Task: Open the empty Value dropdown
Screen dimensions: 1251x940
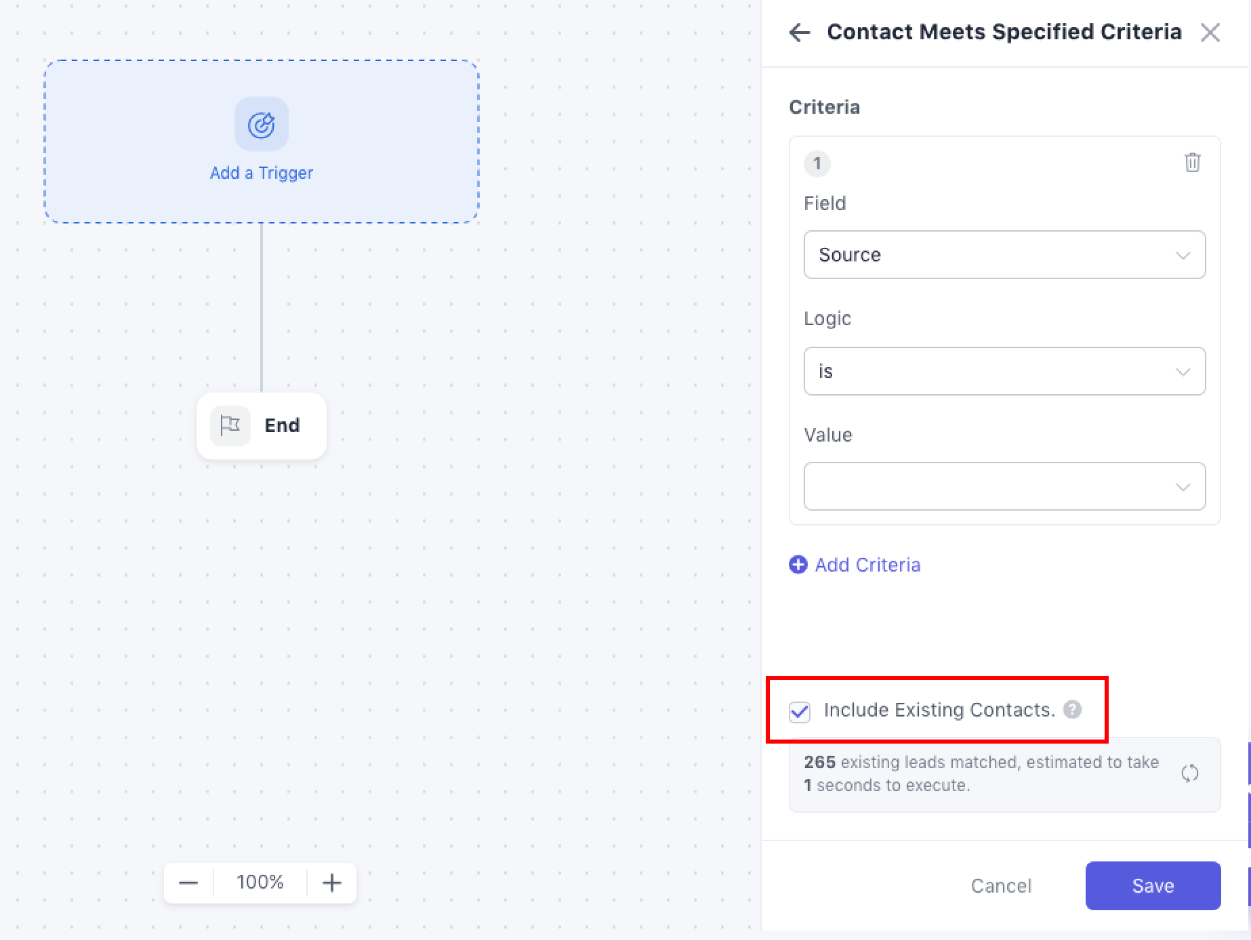Action: pos(1004,486)
